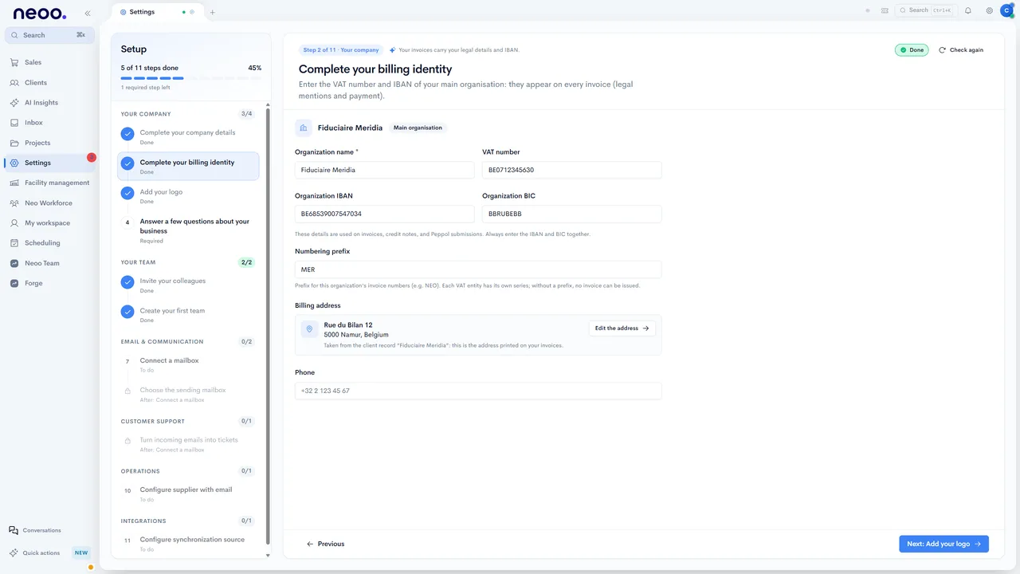Add a new tab with plus icon
1020x574 pixels.
[212, 12]
